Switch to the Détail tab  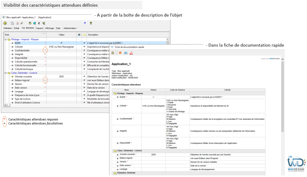point(16,28)
